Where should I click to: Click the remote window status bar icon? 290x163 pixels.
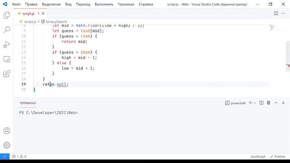pos(5,156)
